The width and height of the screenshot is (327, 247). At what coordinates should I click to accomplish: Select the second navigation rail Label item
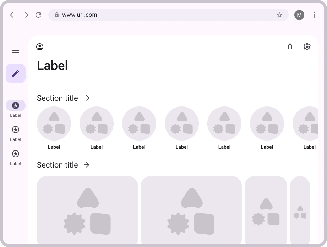[x=16, y=130]
